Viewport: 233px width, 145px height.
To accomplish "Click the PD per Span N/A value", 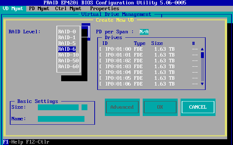I will tap(144, 32).
